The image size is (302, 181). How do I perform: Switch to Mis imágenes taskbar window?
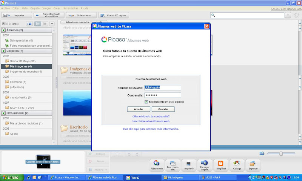(x=180, y=178)
